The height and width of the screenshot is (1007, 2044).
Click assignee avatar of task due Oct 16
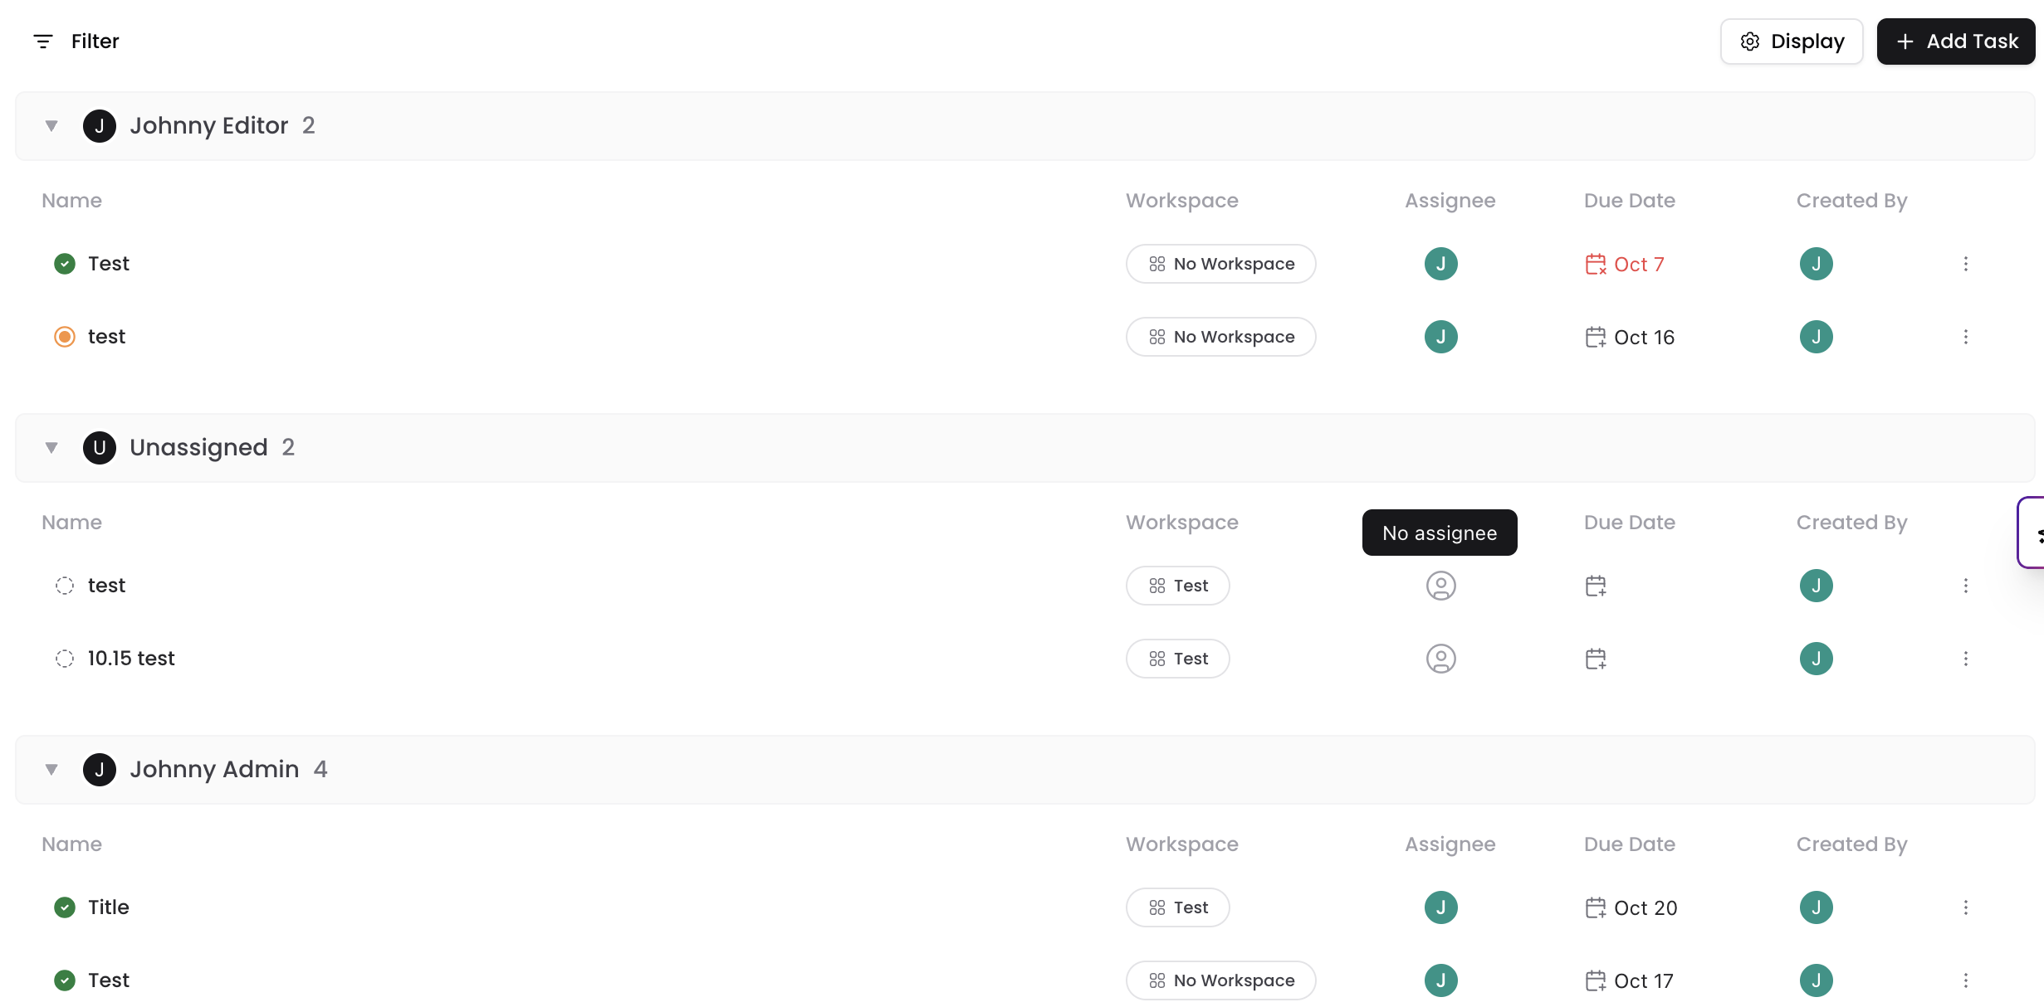(x=1441, y=337)
